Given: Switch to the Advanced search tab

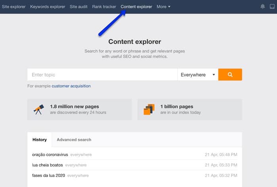Looking at the screenshot, I should [74, 140].
